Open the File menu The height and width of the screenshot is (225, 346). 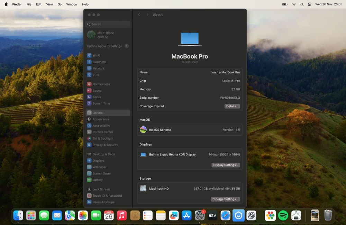pos(29,4)
